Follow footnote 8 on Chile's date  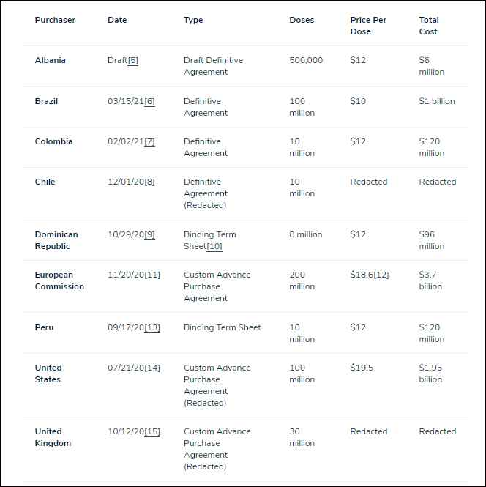coord(149,182)
